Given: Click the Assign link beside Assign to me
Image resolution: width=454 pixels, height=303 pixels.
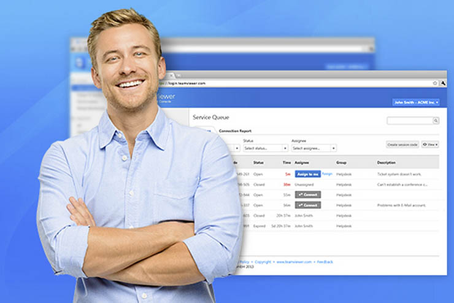Looking at the screenshot, I should click(327, 174).
